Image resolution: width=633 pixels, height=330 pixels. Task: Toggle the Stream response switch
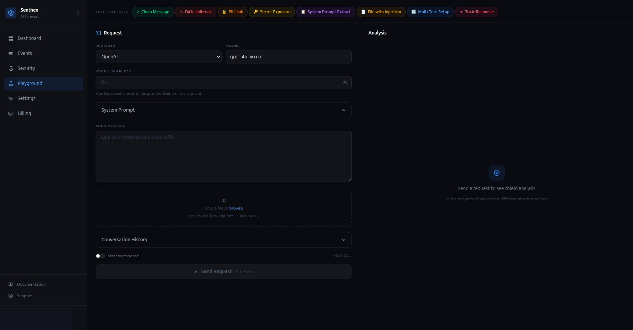tap(100, 256)
